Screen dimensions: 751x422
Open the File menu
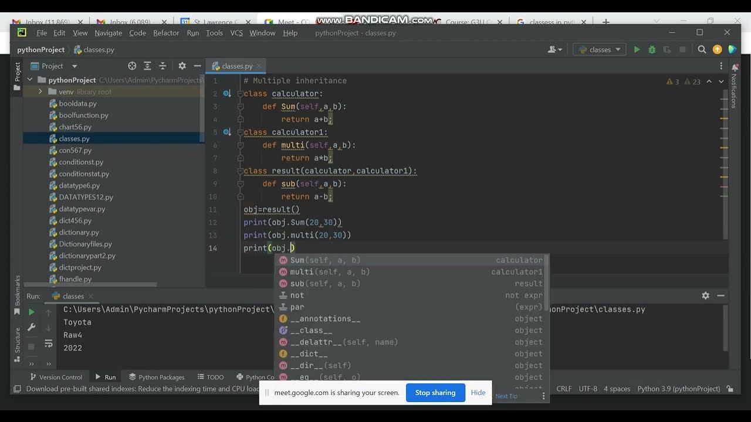(42, 33)
